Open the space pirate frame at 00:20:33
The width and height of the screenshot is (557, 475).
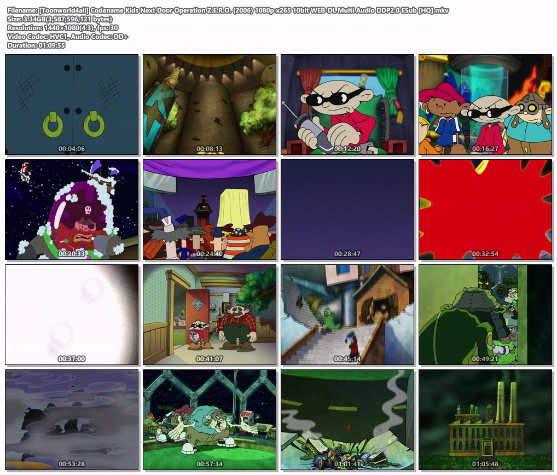[72, 210]
